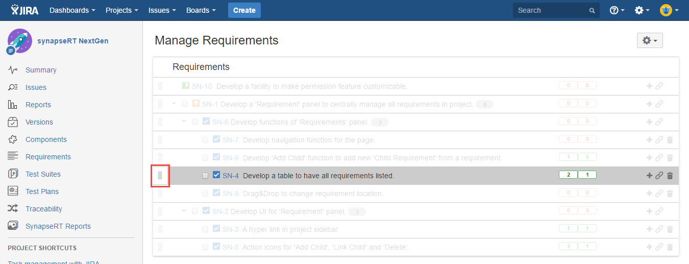Click the Traceability shuffle icon

point(13,209)
